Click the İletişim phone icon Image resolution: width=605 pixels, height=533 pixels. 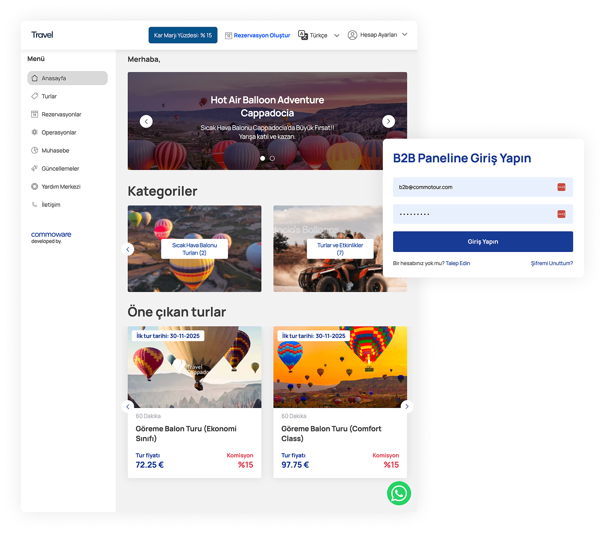pyautogui.click(x=34, y=205)
